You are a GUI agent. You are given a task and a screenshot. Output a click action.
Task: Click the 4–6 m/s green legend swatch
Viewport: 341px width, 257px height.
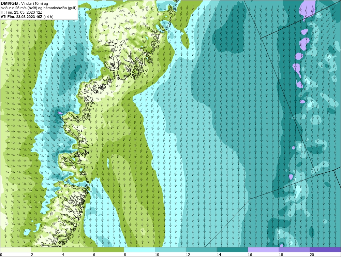(77, 249)
